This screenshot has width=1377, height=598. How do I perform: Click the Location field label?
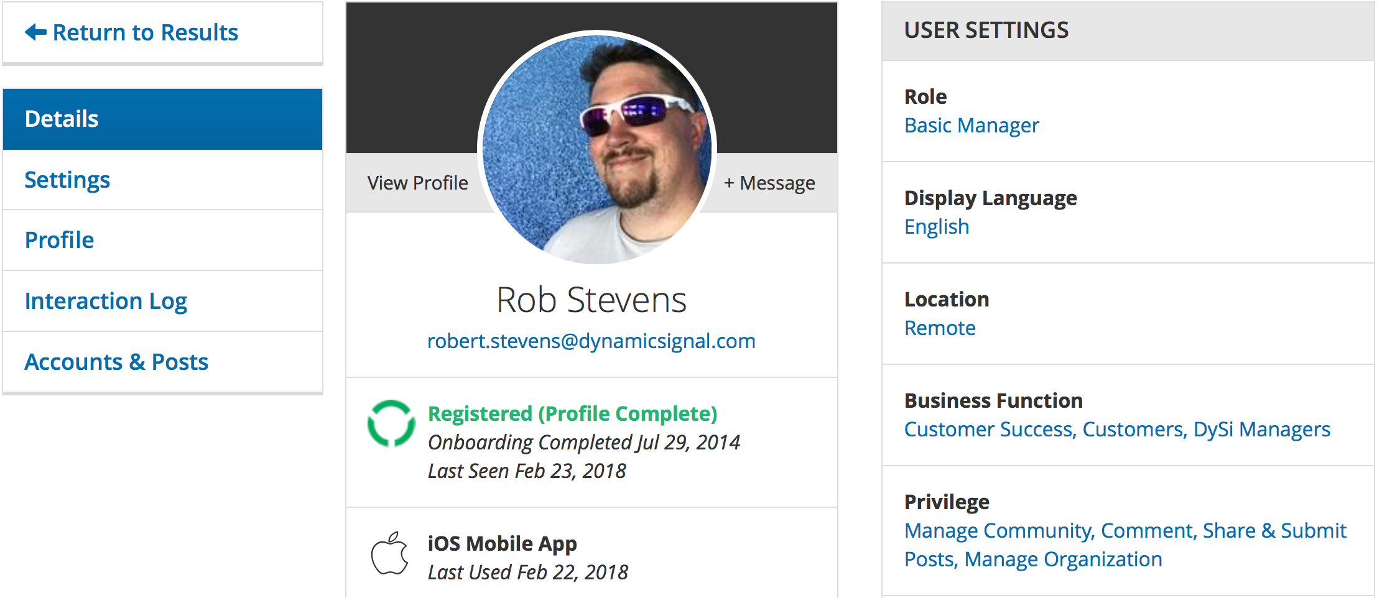[947, 299]
